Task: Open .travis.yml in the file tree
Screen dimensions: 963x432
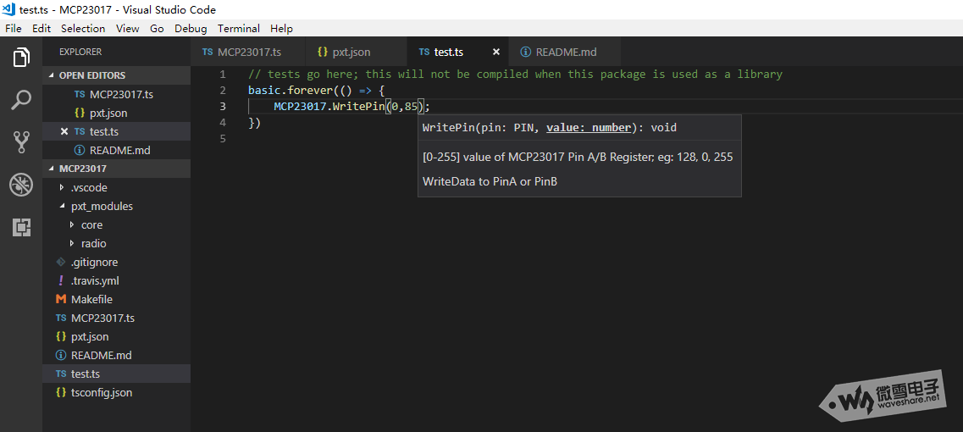Action: (x=117, y=281)
